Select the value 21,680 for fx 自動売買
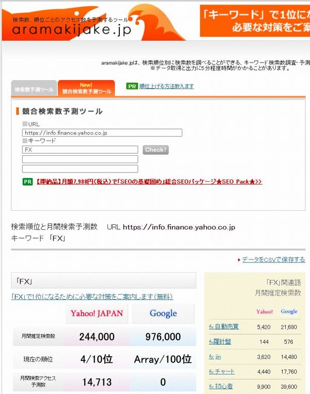 coord(289,327)
